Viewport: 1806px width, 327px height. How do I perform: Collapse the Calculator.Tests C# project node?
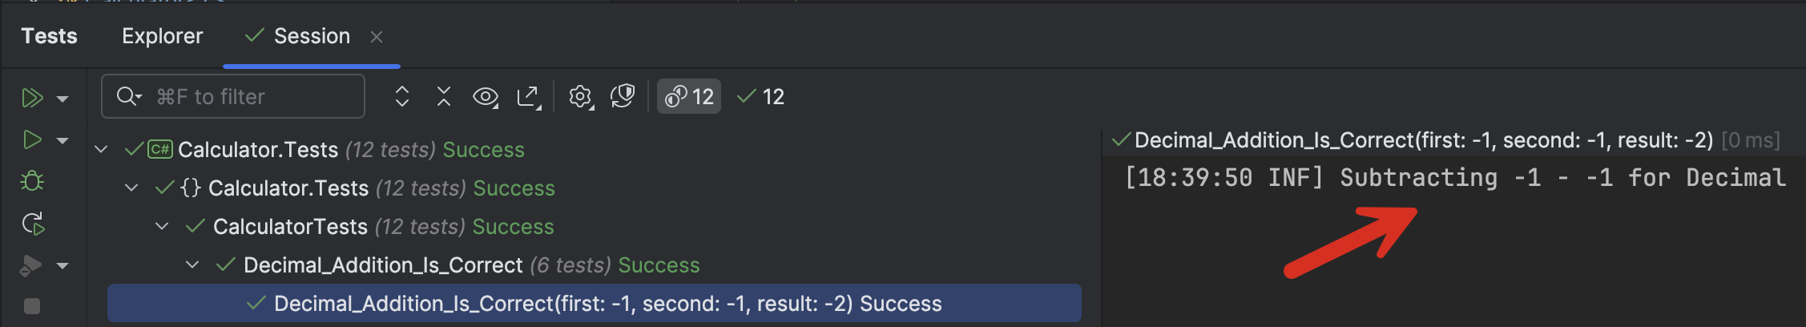[102, 149]
